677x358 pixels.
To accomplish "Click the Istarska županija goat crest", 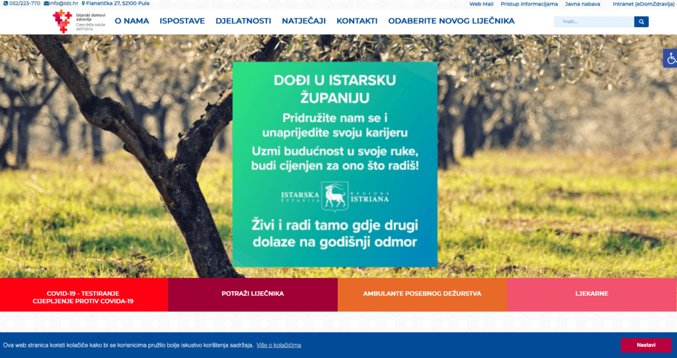I will (335, 197).
